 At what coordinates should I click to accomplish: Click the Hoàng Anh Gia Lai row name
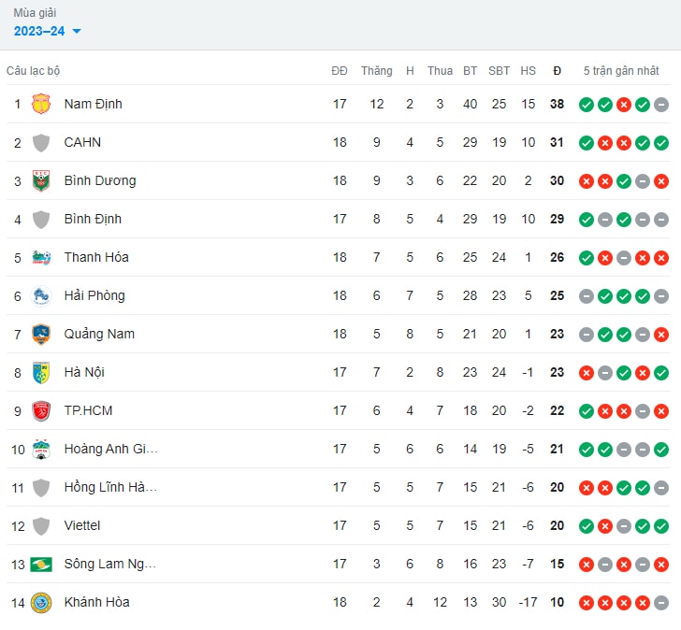(x=110, y=449)
